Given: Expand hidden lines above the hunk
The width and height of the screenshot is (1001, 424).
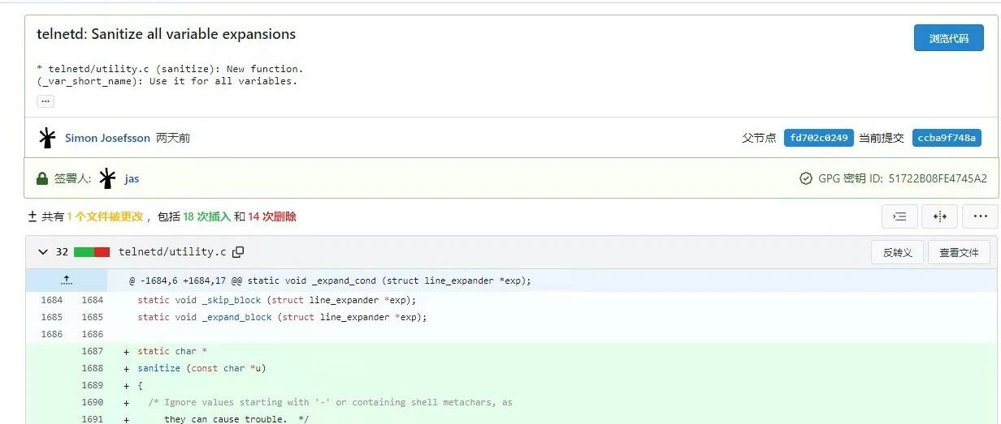Looking at the screenshot, I should click(67, 281).
